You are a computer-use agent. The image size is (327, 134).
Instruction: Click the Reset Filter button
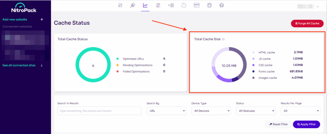(x=278, y=124)
